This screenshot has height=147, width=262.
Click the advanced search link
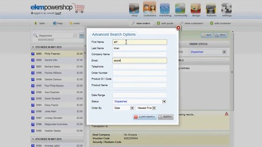pyautogui.click(x=46, y=40)
